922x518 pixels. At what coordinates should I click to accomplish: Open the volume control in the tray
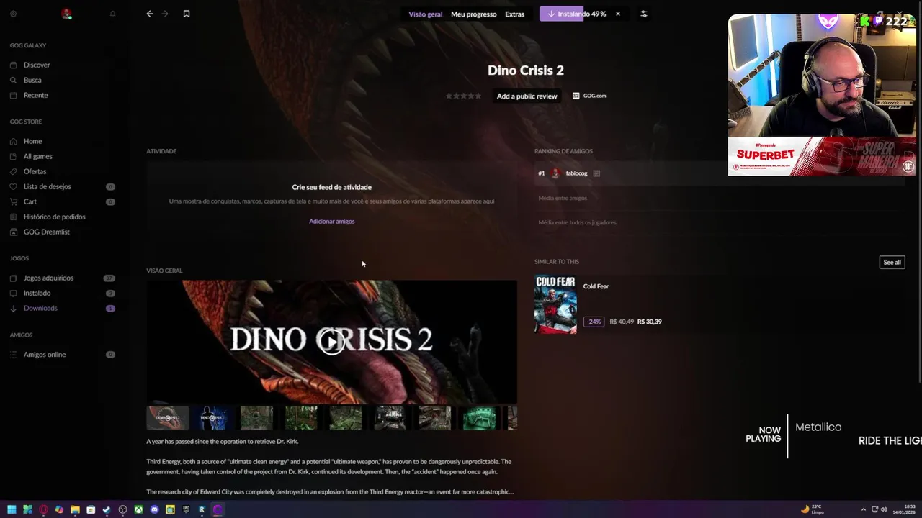884,509
